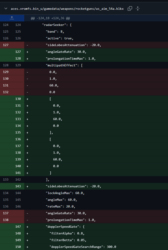Click new line number 146

pyautogui.click(x=18, y=206)
